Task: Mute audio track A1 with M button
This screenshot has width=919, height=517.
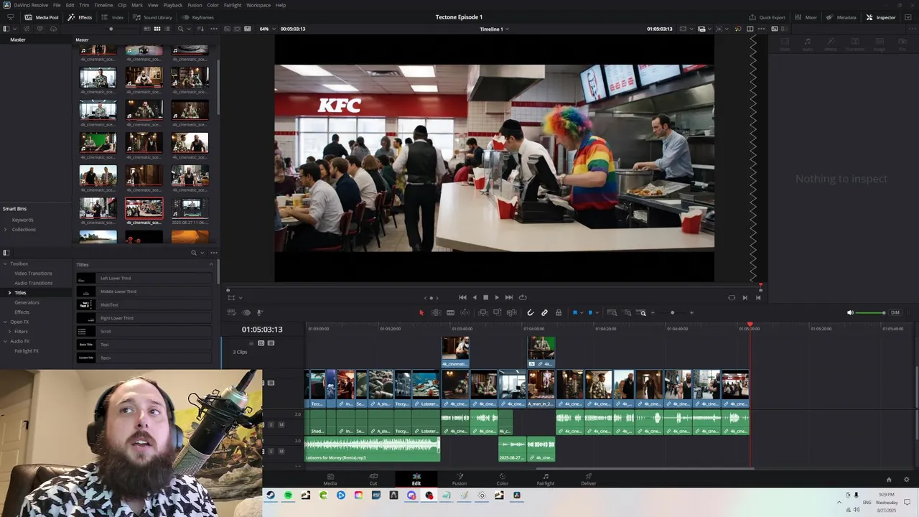Action: pyautogui.click(x=281, y=424)
